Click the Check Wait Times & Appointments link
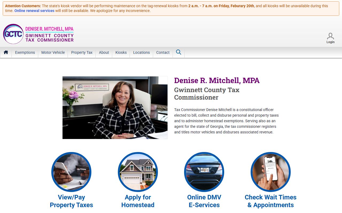This screenshot has height=213, width=342. [270, 201]
